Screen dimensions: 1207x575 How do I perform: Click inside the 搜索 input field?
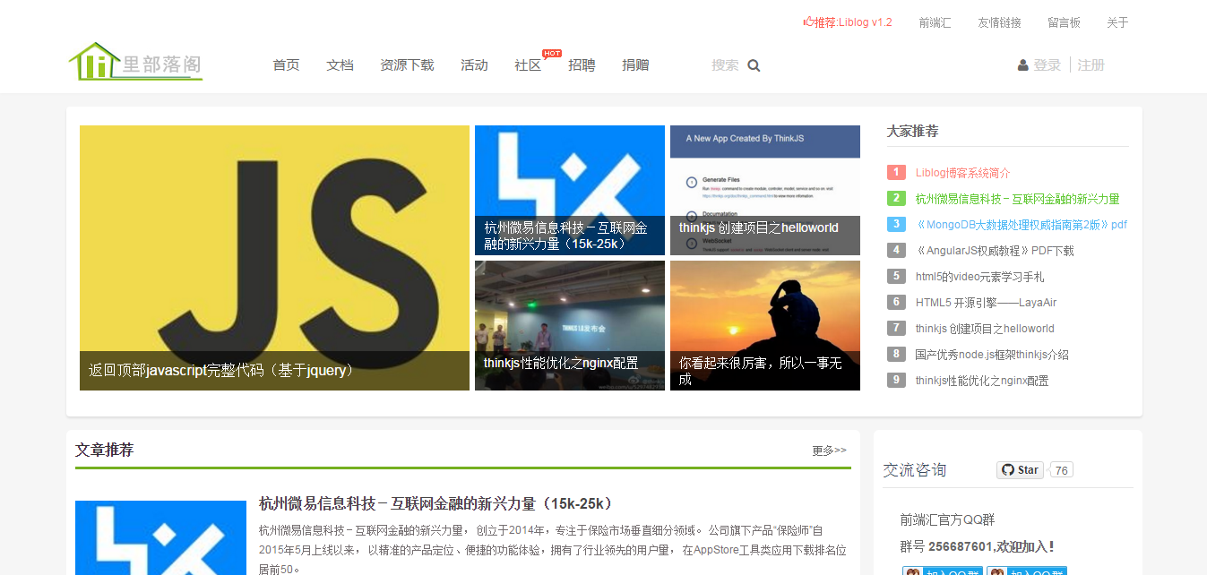[x=725, y=65]
